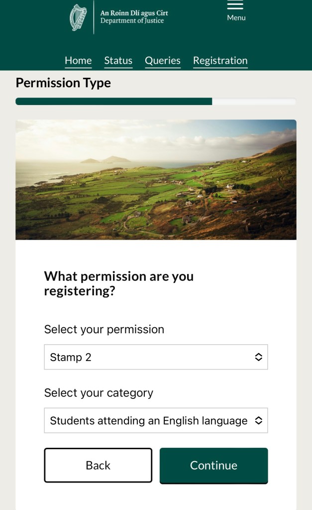Click the green registration progress bar
The height and width of the screenshot is (510, 312).
point(114,102)
